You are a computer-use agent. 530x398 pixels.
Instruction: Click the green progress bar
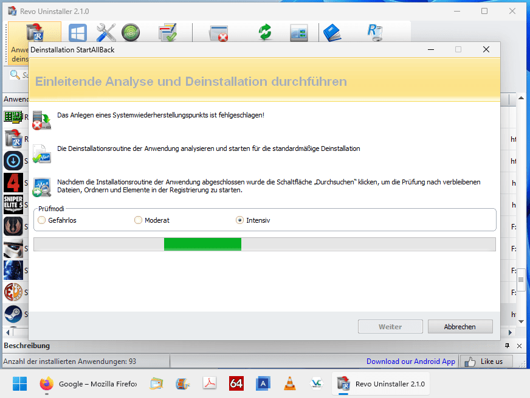[x=202, y=244]
